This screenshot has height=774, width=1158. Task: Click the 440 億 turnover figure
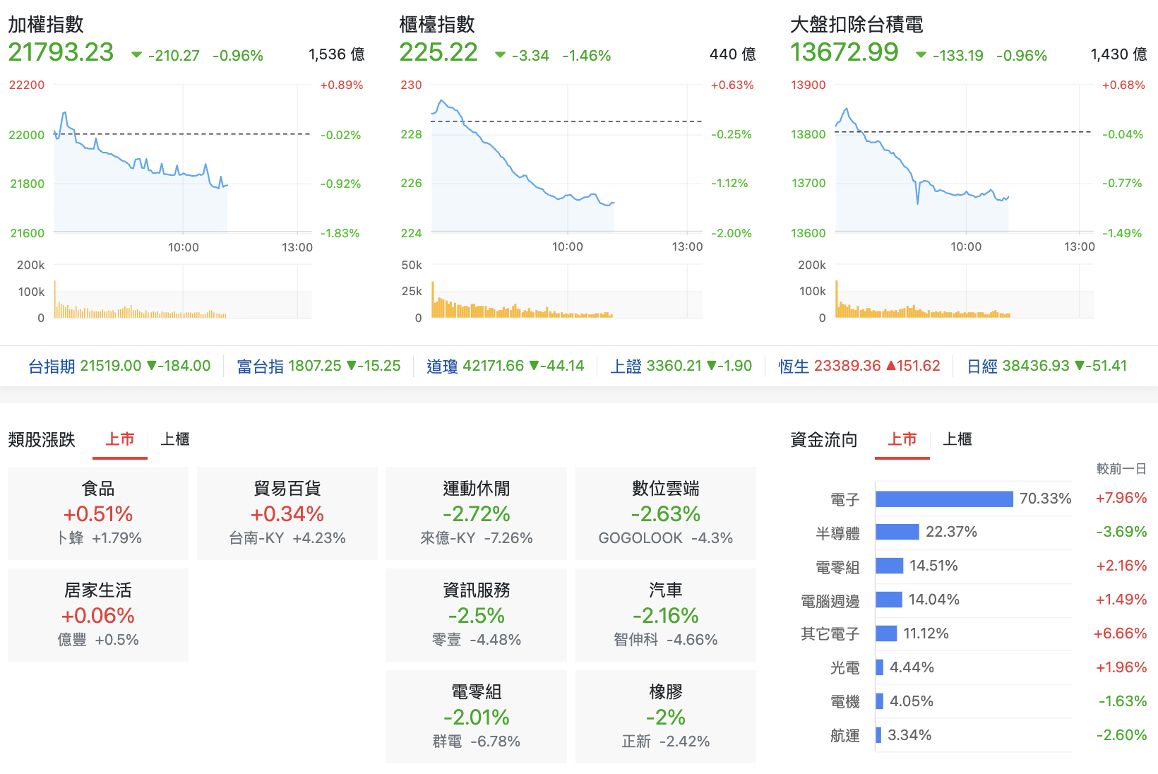732,54
